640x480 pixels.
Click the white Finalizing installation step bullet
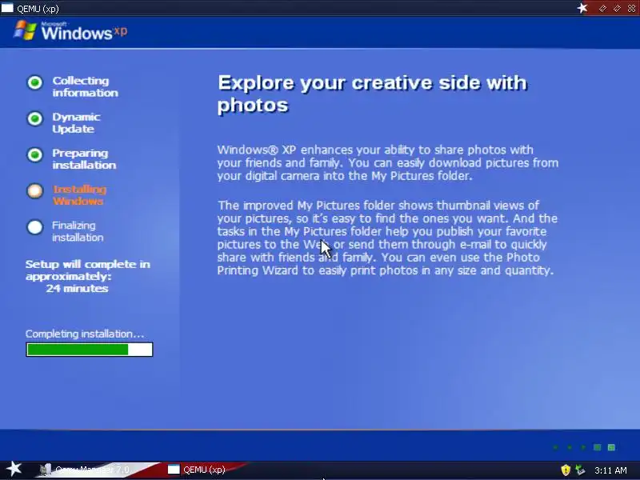click(35, 227)
